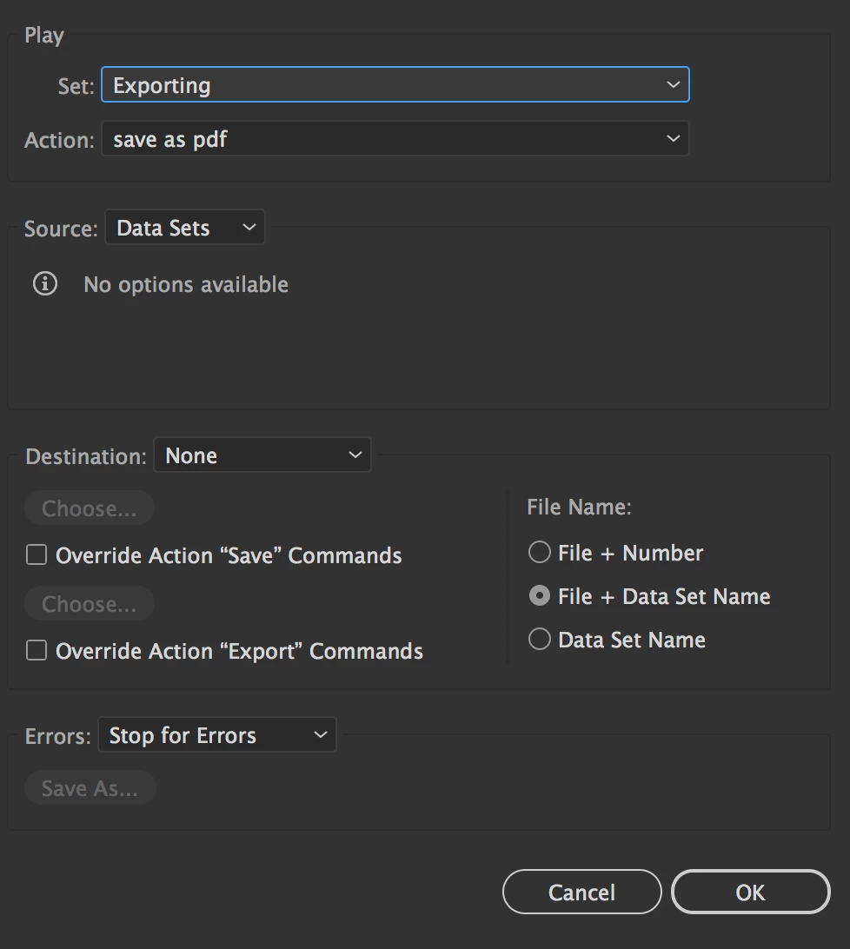Enable Override Action "Save" Commands checkbox

(x=37, y=555)
